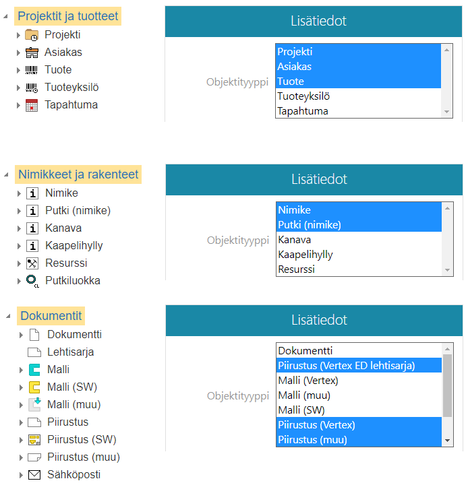Open the Lehtisarja tree item
This screenshot has width=468, height=485.
coord(70,352)
